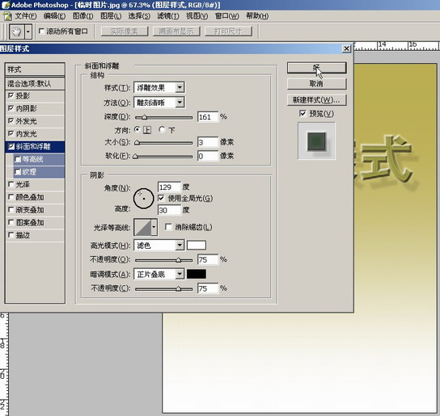Screen dimensions: 440x416
Task: Enable the 纹理 sub-option checkbox
Action: tap(18, 171)
